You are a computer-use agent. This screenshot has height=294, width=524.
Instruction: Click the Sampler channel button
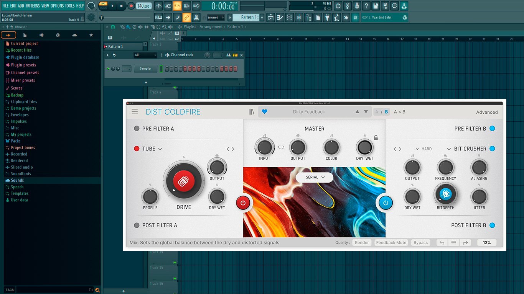point(146,69)
